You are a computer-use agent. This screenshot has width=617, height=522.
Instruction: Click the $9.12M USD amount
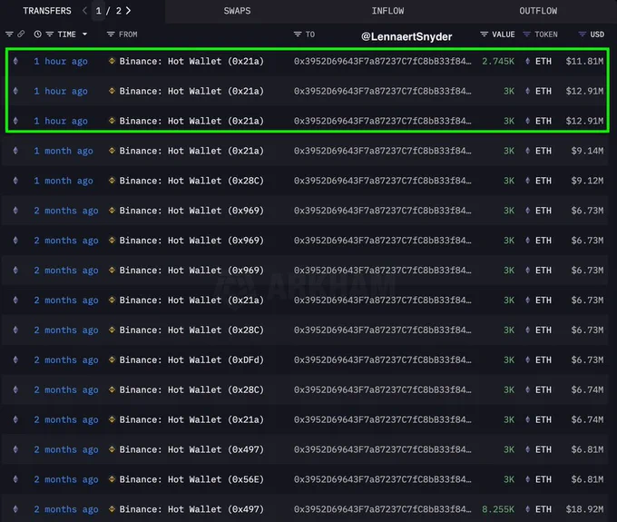click(587, 181)
